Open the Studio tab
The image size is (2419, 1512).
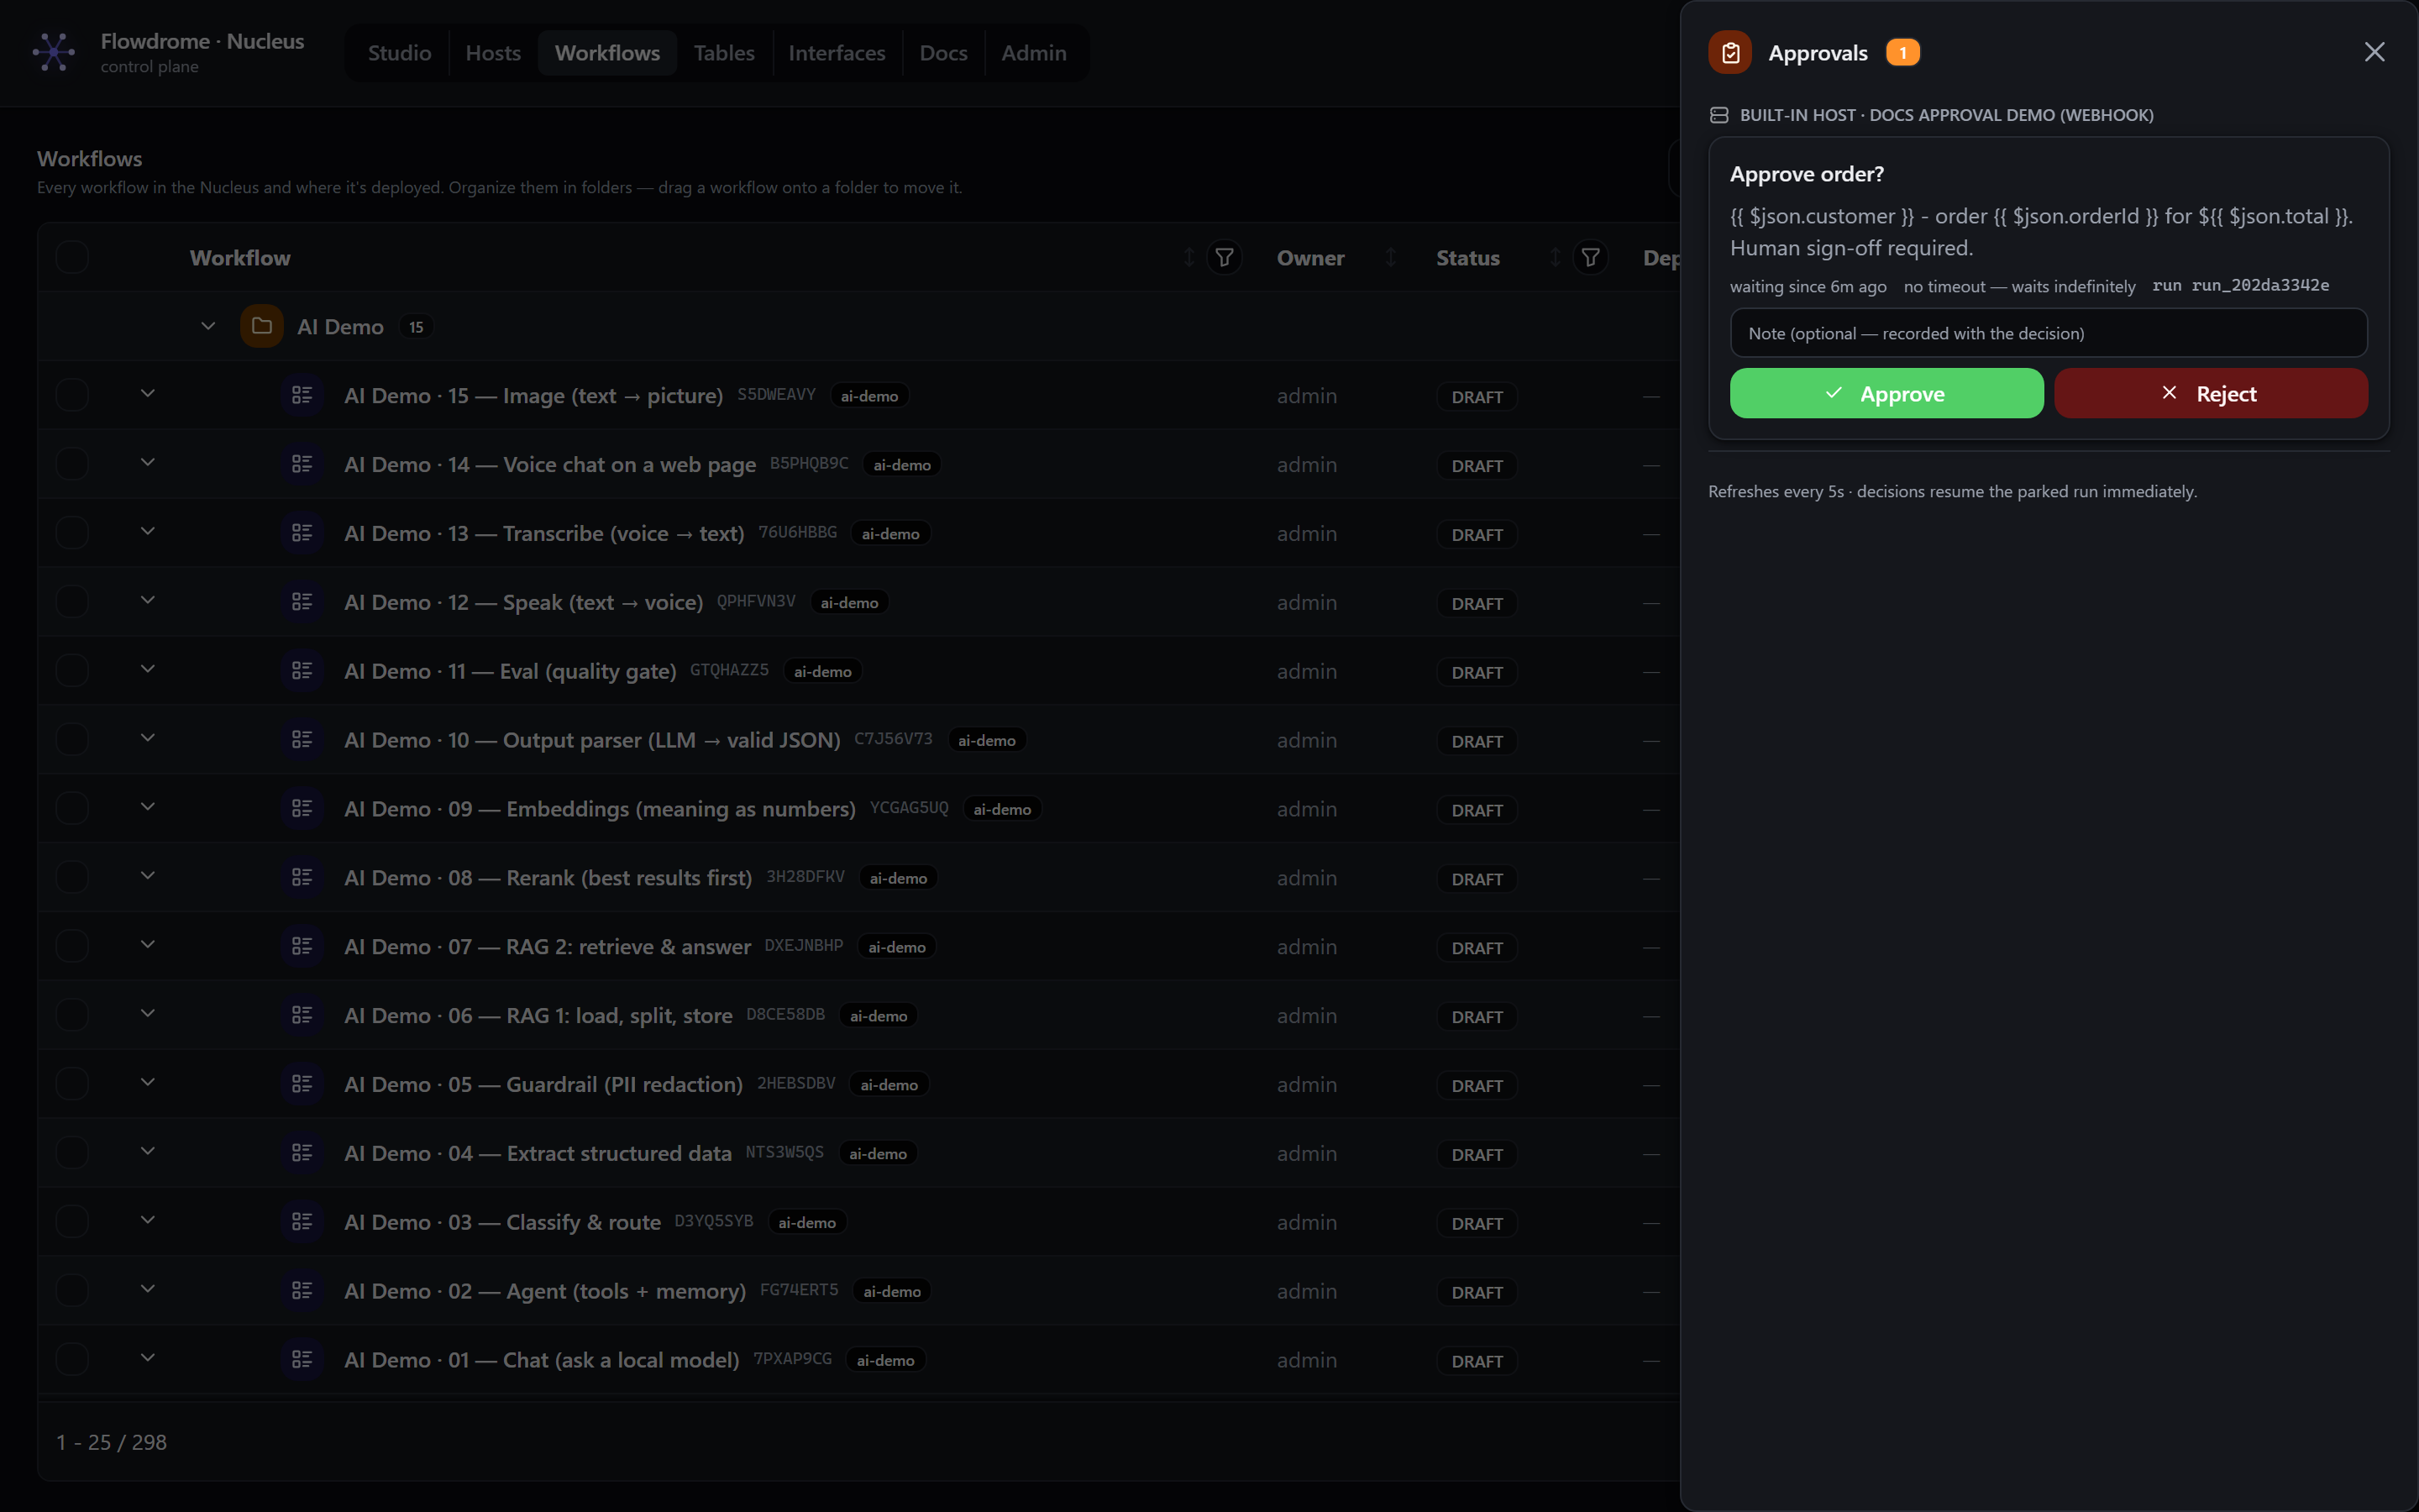400,53
